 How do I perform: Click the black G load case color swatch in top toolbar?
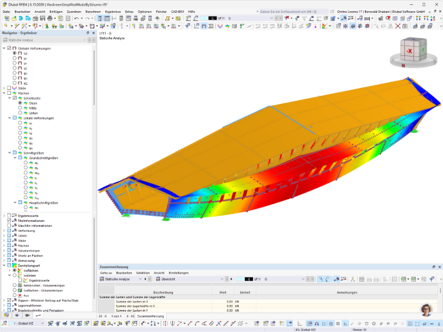click(x=212, y=18)
